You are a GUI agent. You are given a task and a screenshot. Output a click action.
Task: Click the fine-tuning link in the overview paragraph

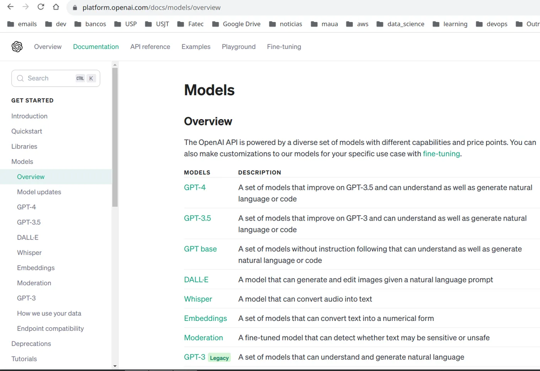(441, 154)
